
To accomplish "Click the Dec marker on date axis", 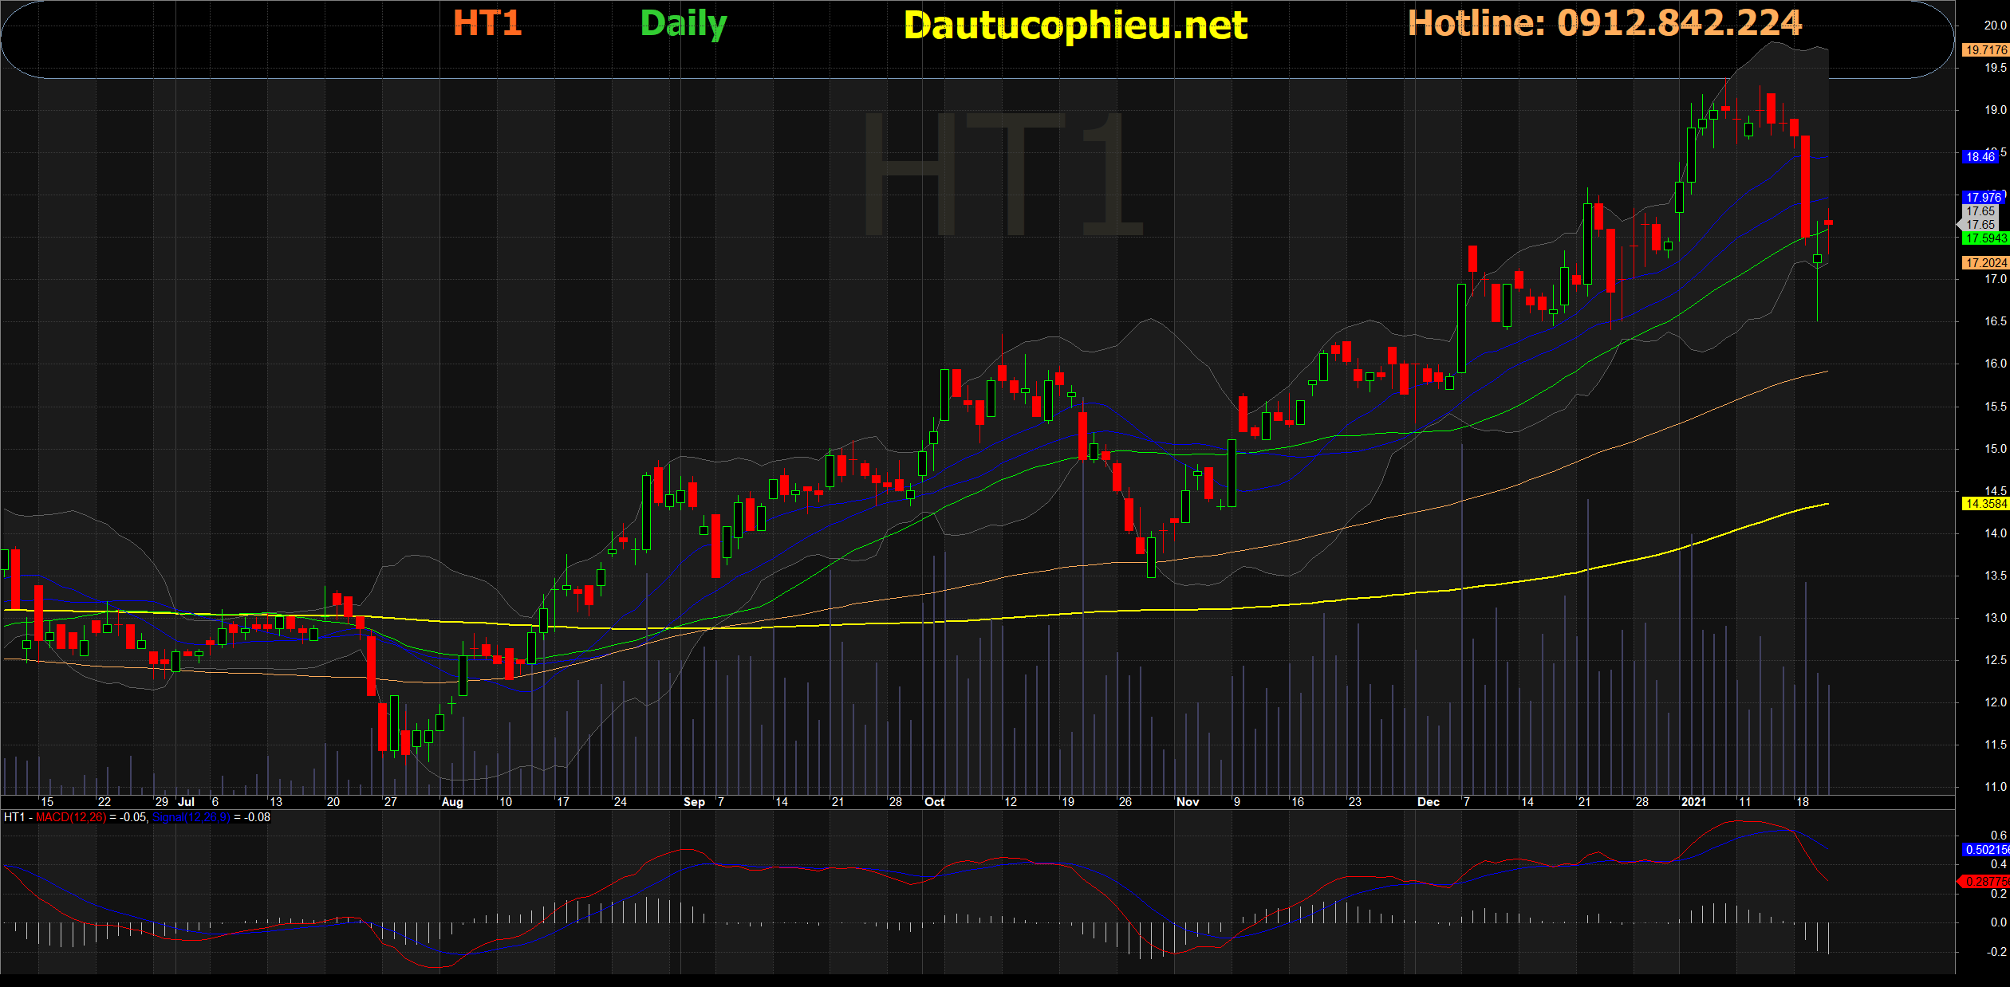I will point(1428,802).
